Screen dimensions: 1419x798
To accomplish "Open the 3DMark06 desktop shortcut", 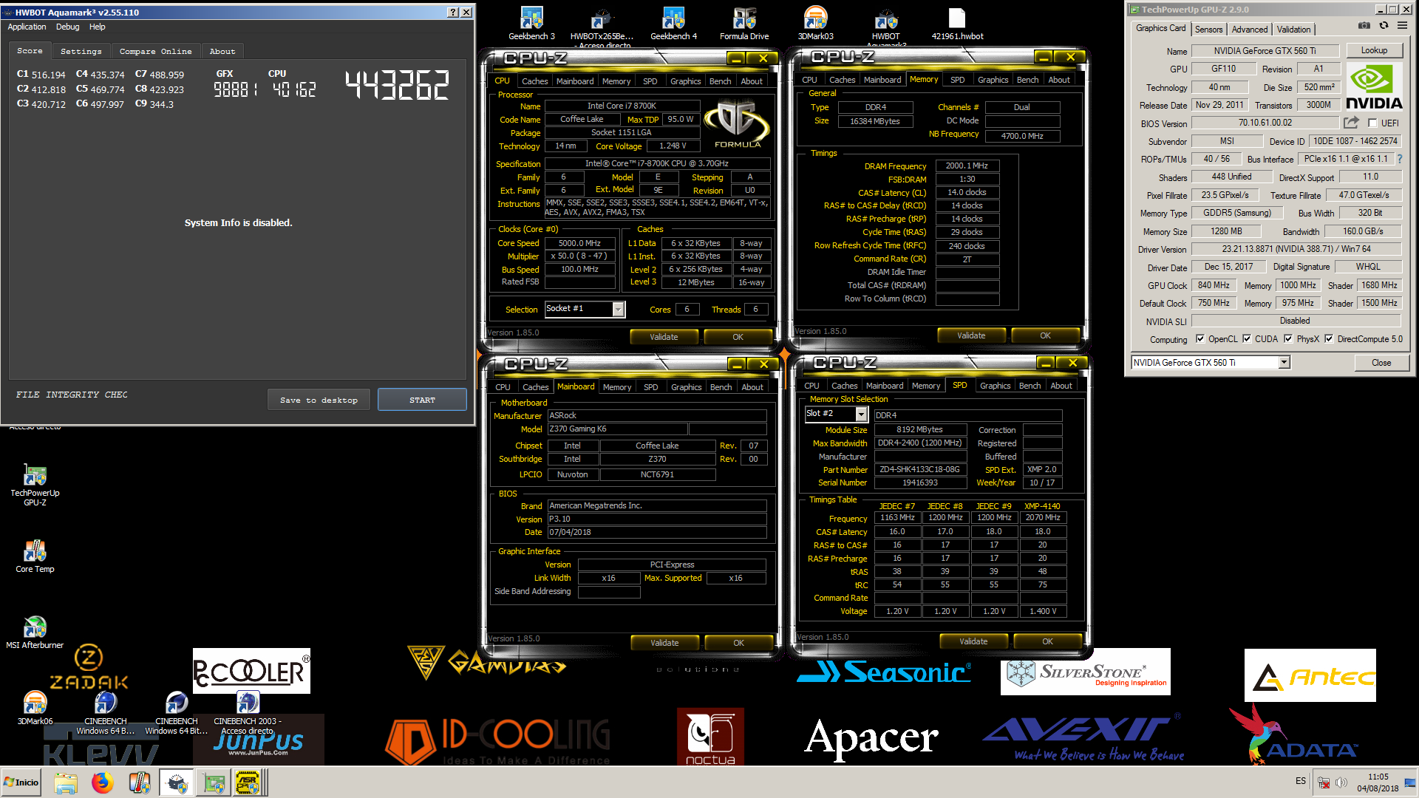I will 35,708.
